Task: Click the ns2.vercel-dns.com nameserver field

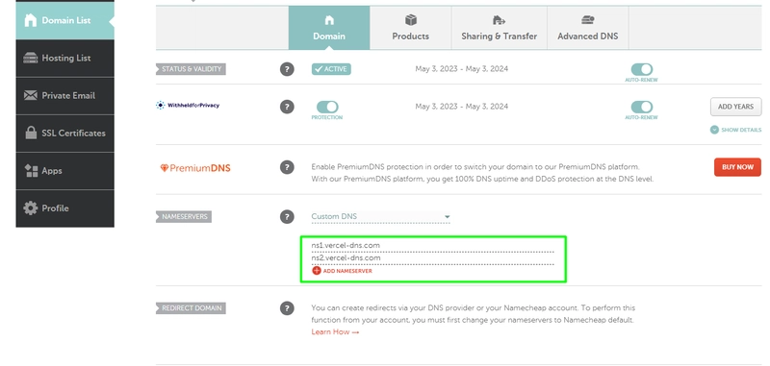Action: coord(432,258)
